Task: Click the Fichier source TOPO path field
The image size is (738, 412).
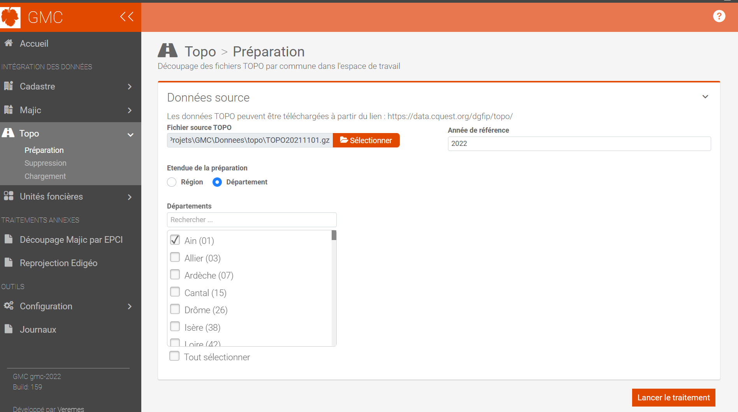Action: click(250, 140)
